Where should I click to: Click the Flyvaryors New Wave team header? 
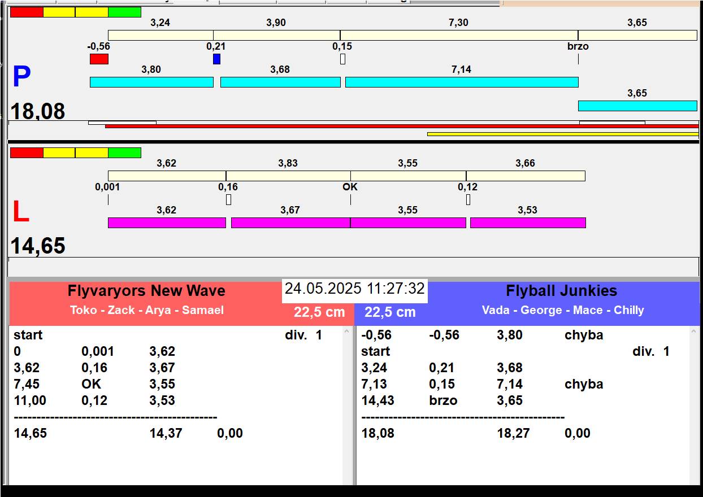pyautogui.click(x=146, y=291)
